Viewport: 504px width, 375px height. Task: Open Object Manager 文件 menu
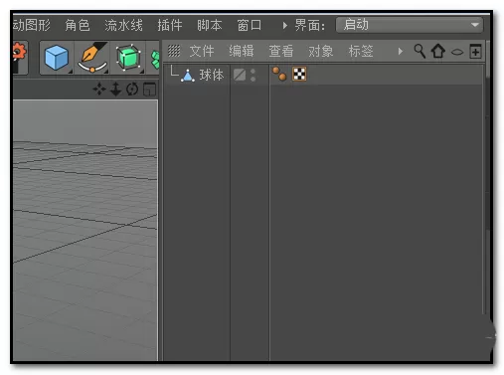(202, 51)
